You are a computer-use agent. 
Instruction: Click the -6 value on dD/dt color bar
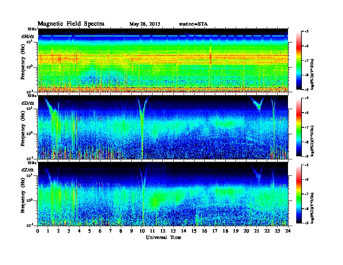pyautogui.click(x=307, y=113)
